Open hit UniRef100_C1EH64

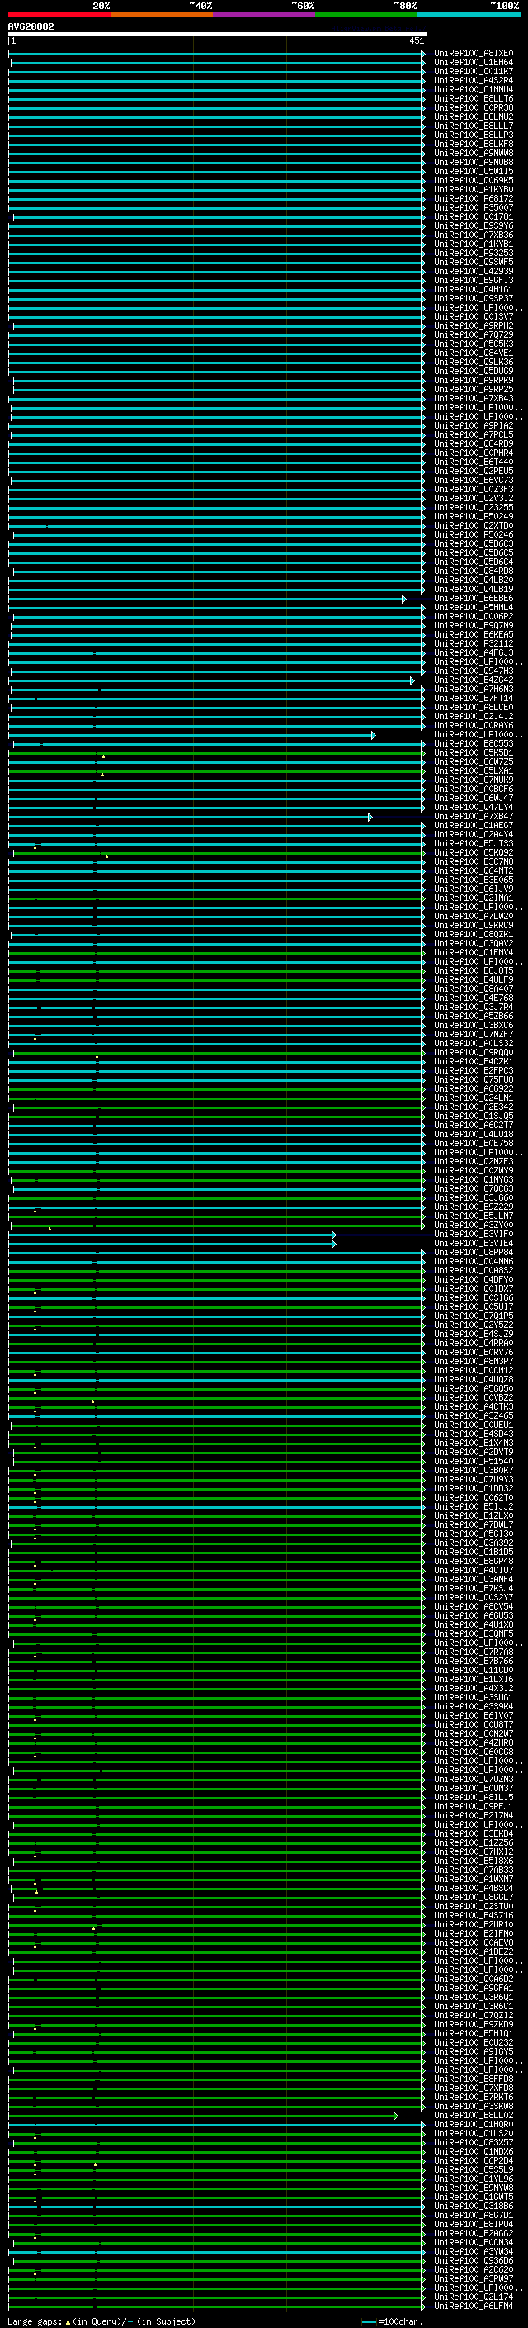pos(473,63)
